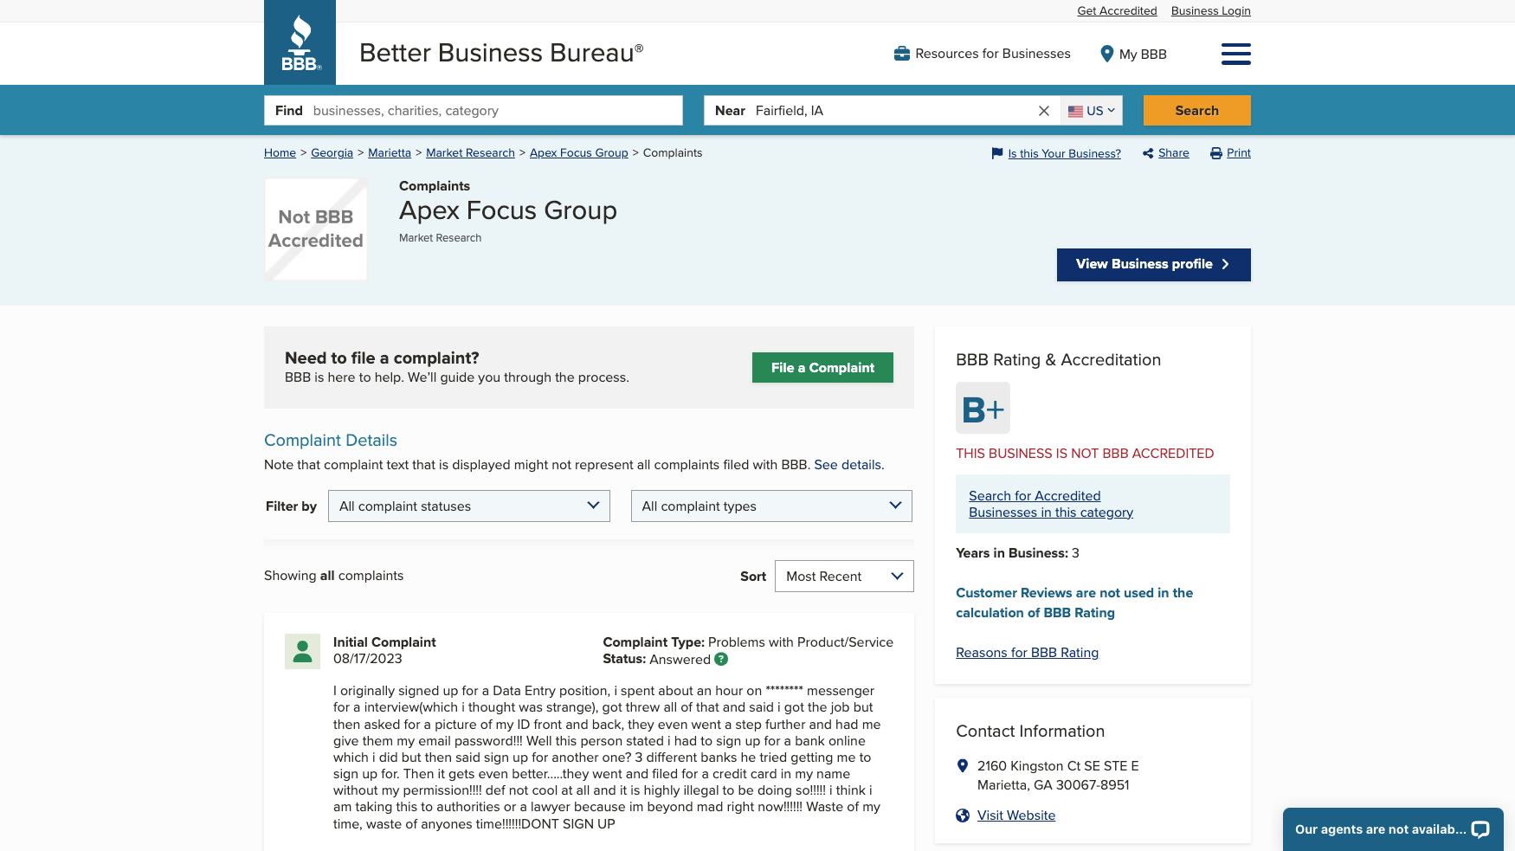The image size is (1515, 851).
Task: Go to the Marietta breadcrumb
Action: pyautogui.click(x=390, y=153)
